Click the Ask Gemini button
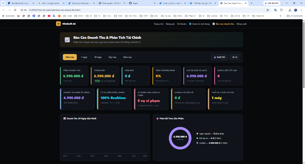The image size is (305, 164). (272, 3)
